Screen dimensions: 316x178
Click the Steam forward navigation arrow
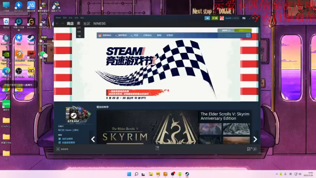click(62, 24)
